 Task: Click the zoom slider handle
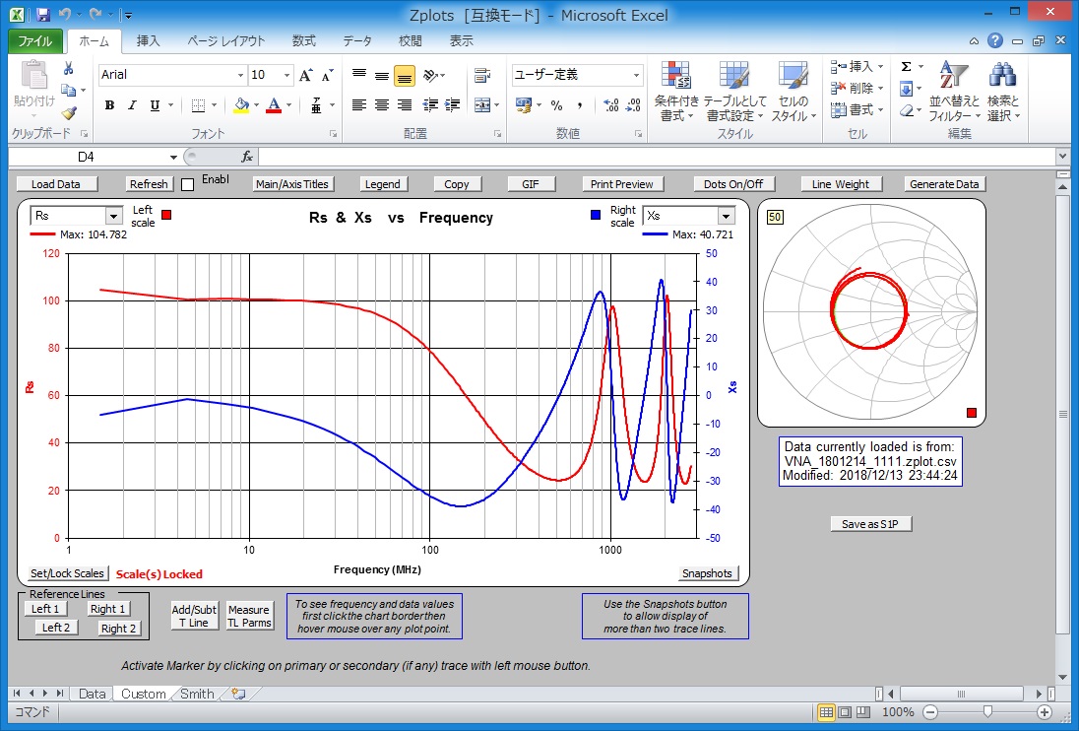point(987,711)
